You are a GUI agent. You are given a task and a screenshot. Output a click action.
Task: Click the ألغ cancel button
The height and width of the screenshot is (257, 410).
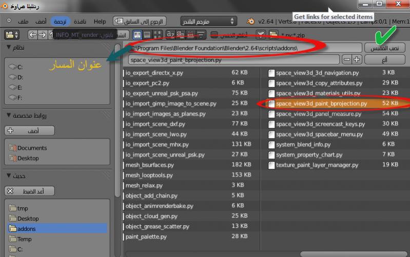click(x=385, y=60)
